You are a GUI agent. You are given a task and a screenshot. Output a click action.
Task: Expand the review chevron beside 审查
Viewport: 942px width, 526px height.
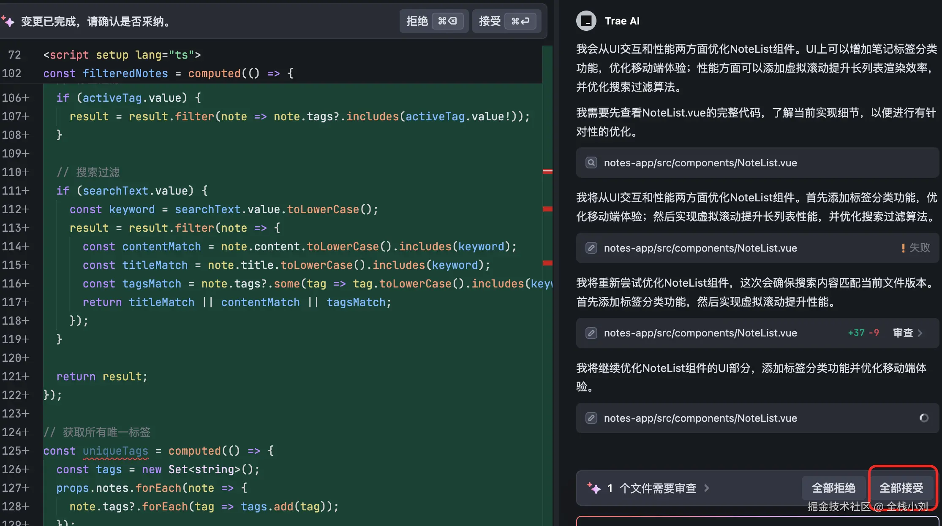(x=920, y=333)
